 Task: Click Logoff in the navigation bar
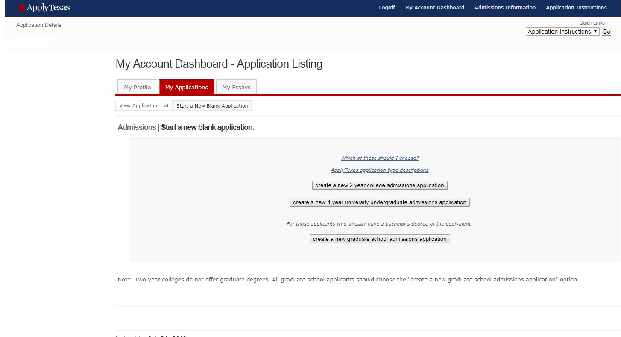coord(387,7)
